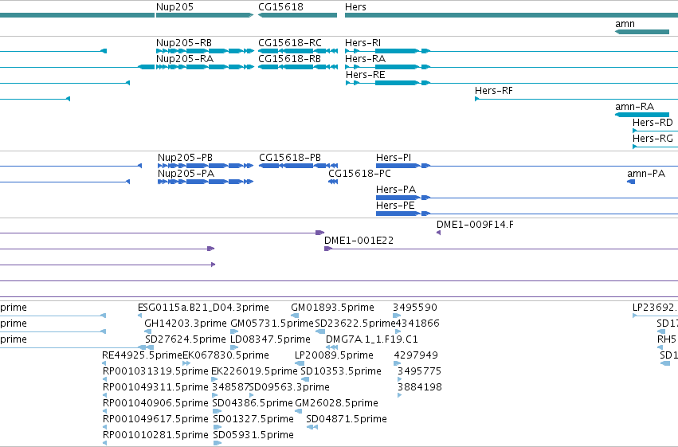Select the CG15618-RB transcript label
Viewport: 678px width, 447px height.
289,59
